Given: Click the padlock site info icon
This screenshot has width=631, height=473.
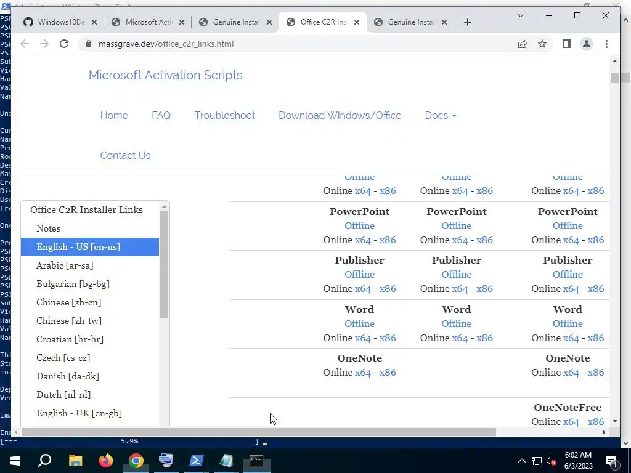Looking at the screenshot, I should pyautogui.click(x=89, y=44).
